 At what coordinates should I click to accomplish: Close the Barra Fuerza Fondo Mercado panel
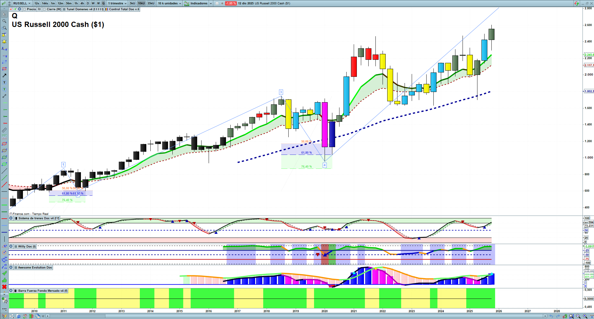pyautogui.click(x=11, y=291)
